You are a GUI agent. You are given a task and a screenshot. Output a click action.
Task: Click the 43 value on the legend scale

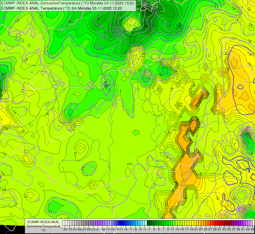click(248, 230)
